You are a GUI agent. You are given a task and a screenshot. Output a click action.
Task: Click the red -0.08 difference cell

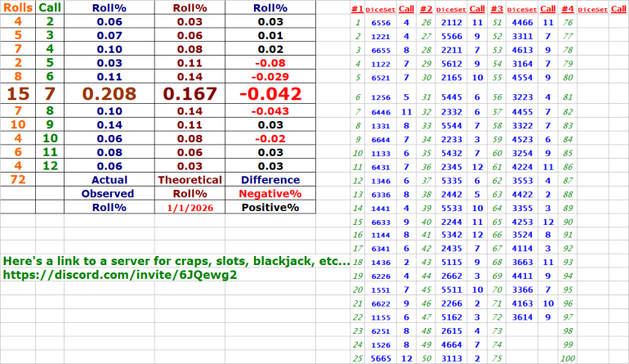click(x=270, y=63)
